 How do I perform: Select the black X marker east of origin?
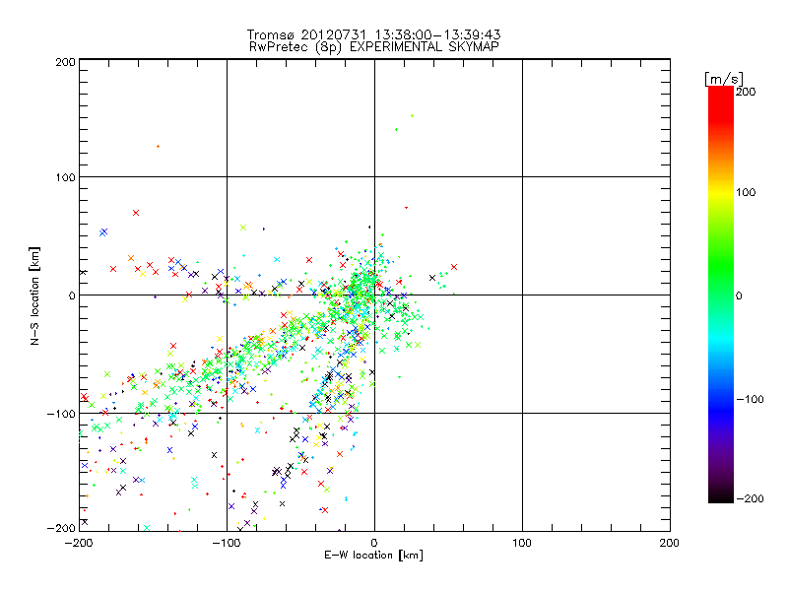[x=432, y=278]
